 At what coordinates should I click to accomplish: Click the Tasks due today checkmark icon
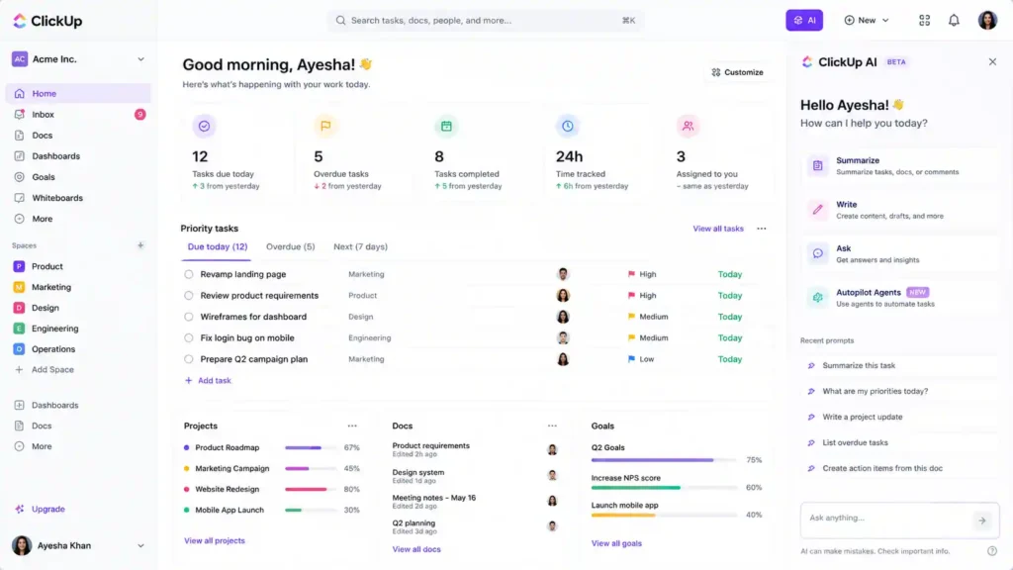tap(204, 126)
